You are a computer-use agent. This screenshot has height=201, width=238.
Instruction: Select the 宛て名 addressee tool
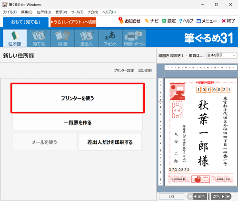click(x=39, y=38)
